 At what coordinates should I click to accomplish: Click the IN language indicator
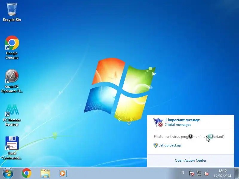click(x=182, y=172)
